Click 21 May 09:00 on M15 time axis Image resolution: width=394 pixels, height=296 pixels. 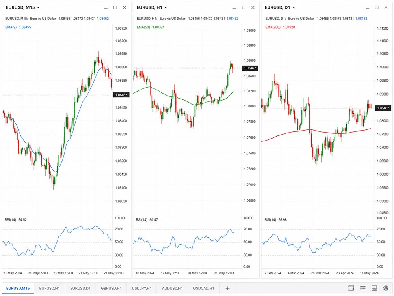point(38,273)
